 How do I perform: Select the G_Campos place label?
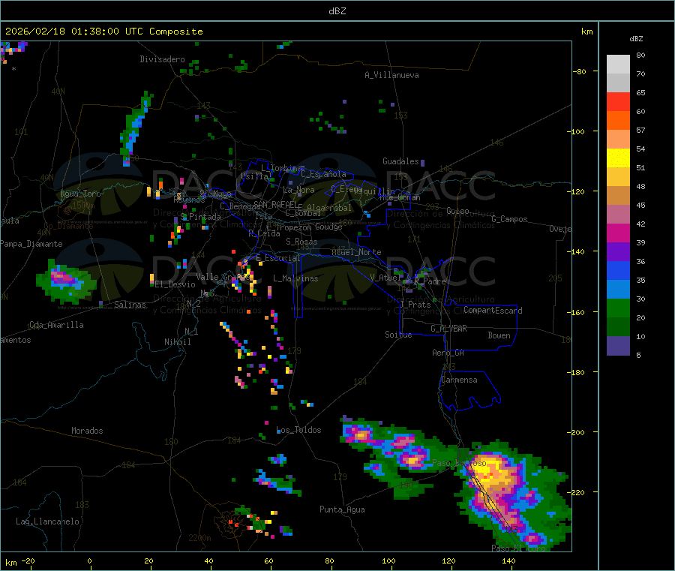(510, 219)
